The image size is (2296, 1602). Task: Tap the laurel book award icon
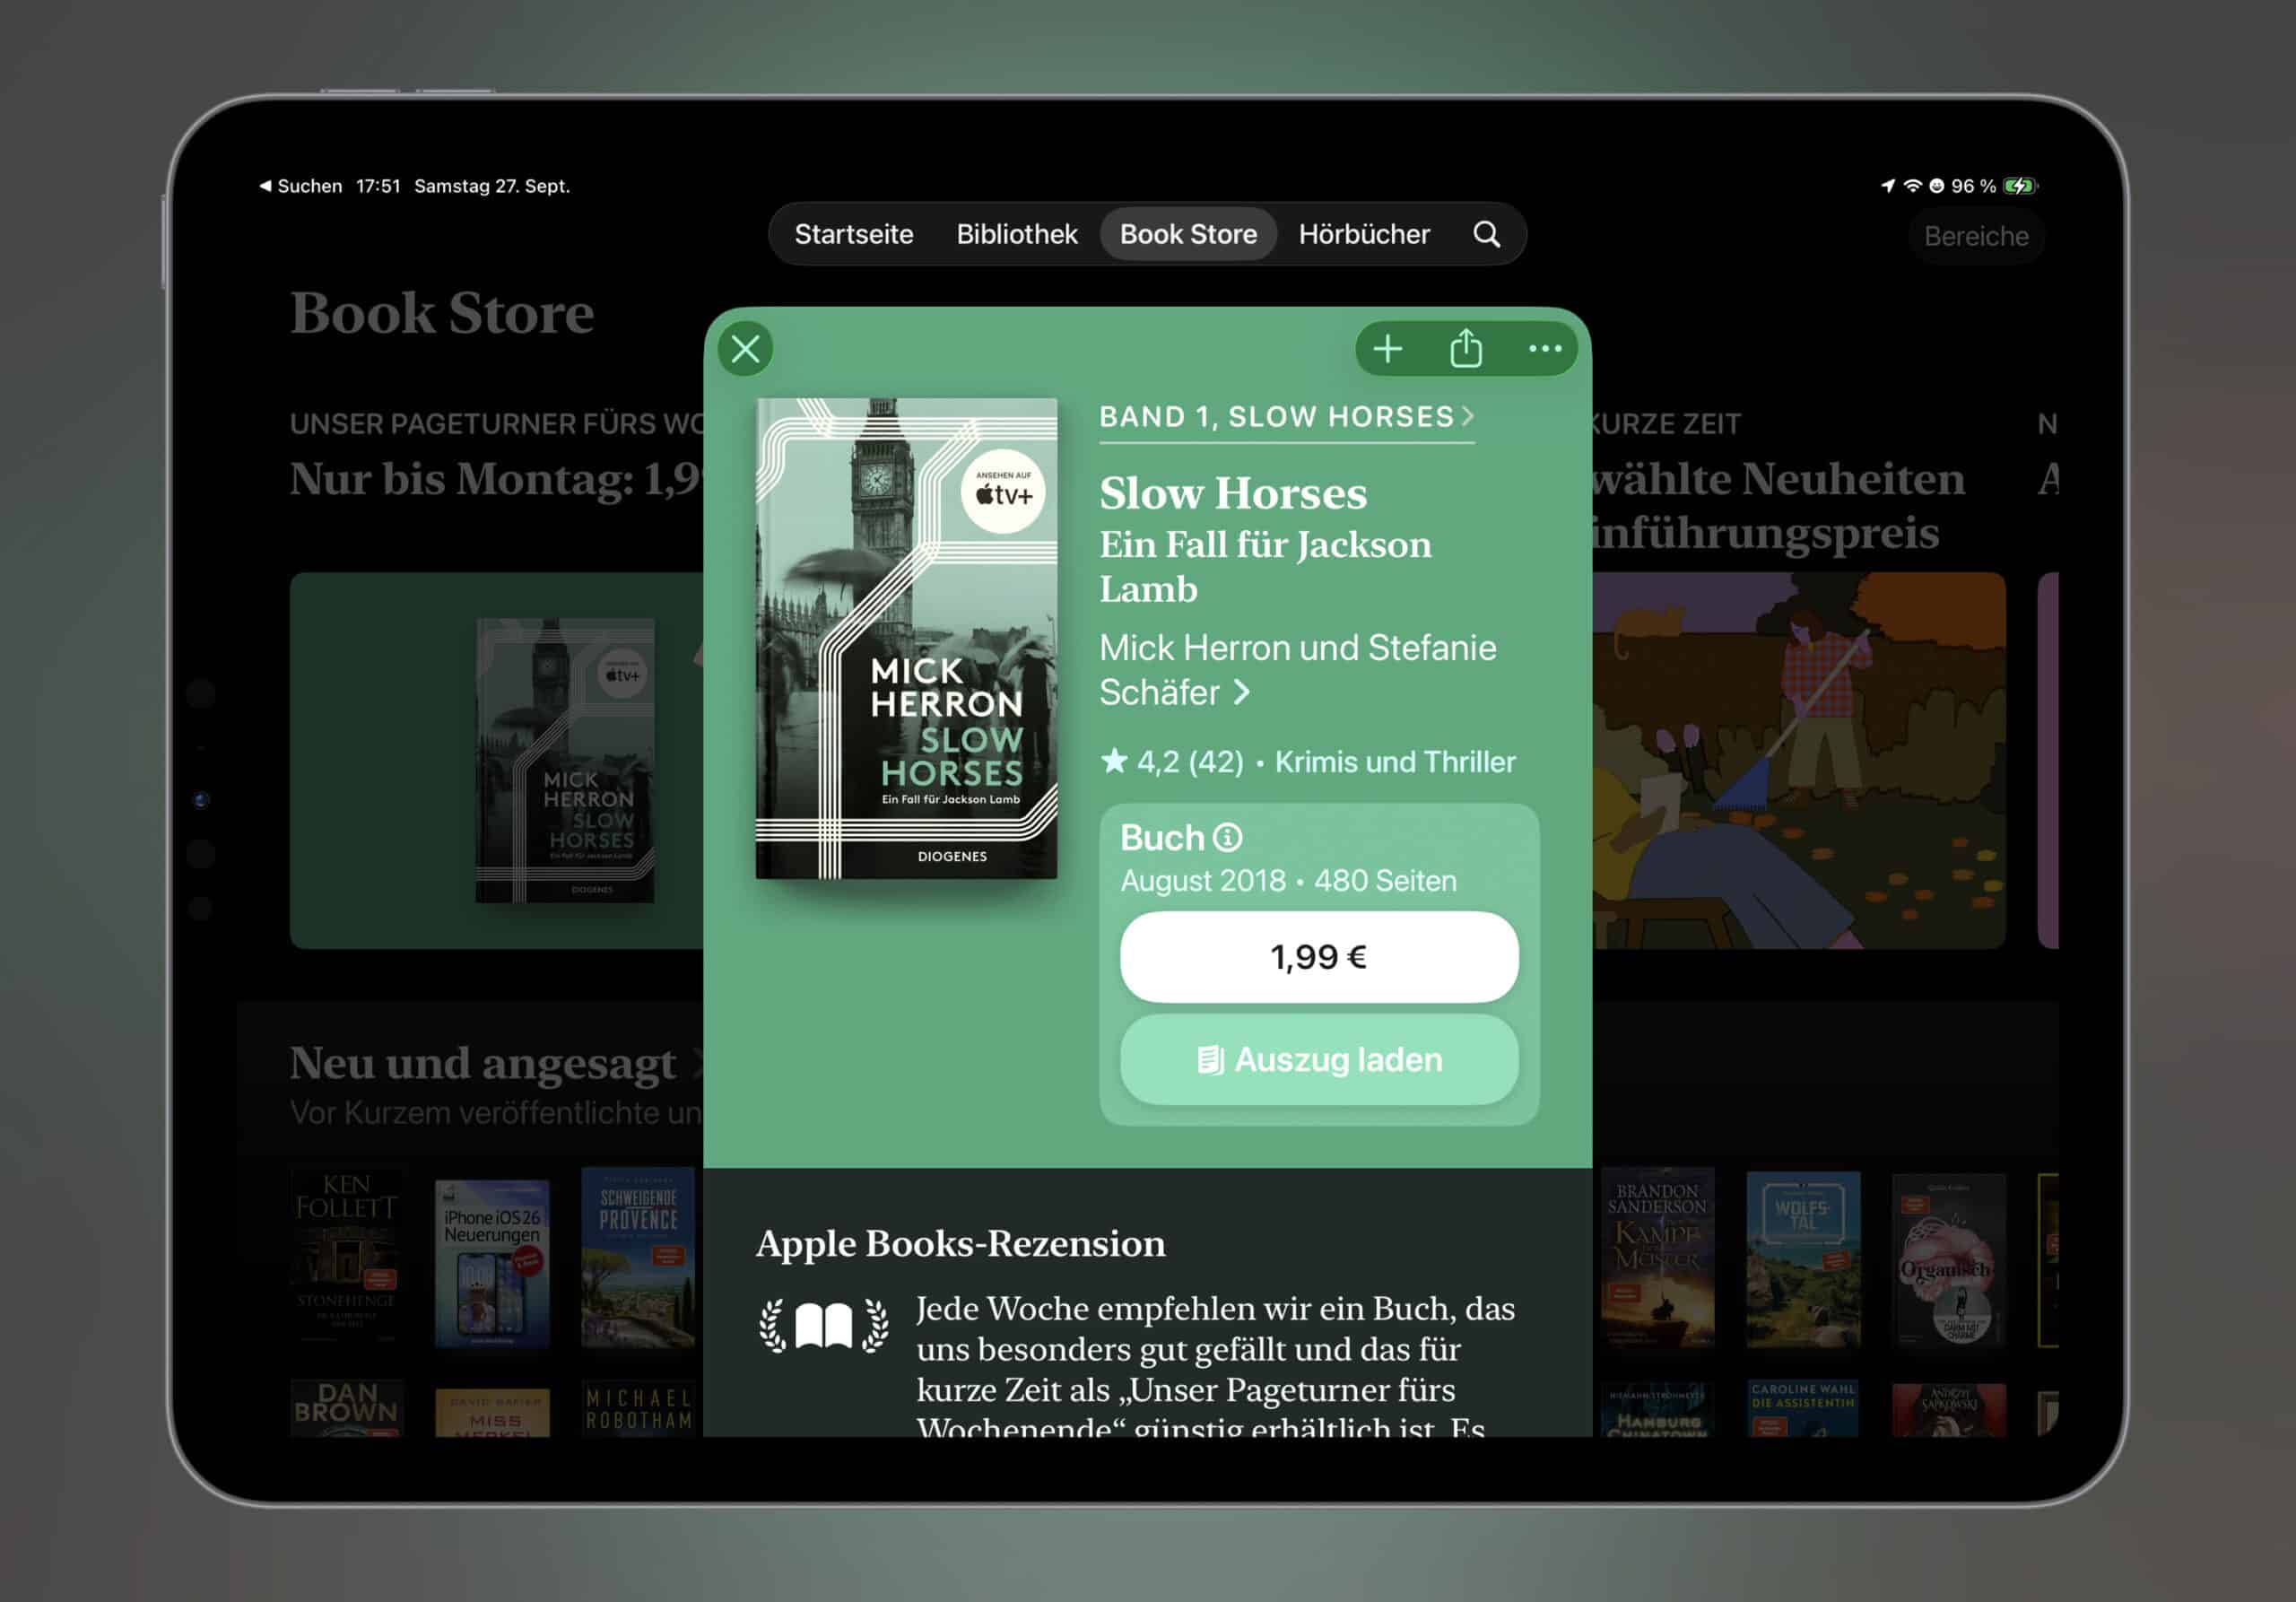click(823, 1326)
